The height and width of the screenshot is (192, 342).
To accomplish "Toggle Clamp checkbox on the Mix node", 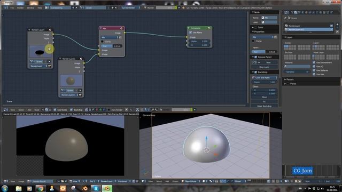I will [x=102, y=42].
